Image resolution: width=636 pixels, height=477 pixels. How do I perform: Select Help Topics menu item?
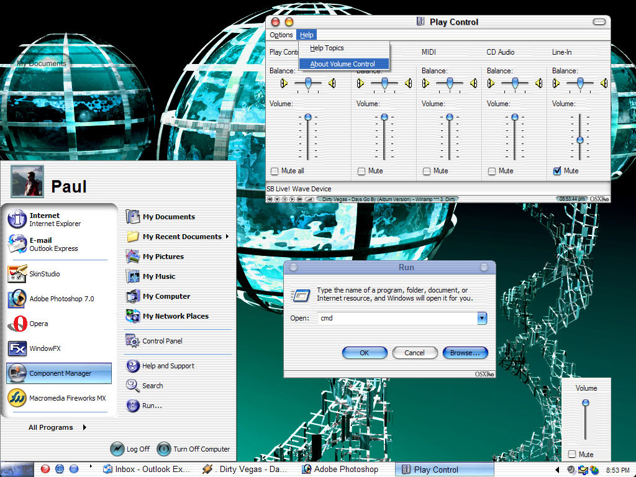point(344,48)
